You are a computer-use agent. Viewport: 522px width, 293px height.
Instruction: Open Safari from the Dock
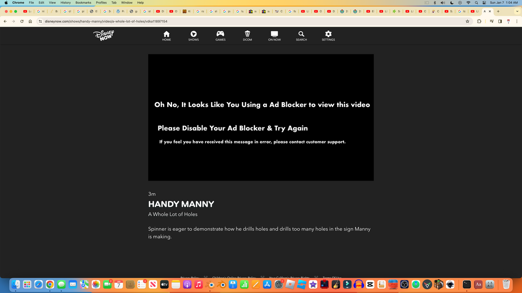[x=38, y=284]
